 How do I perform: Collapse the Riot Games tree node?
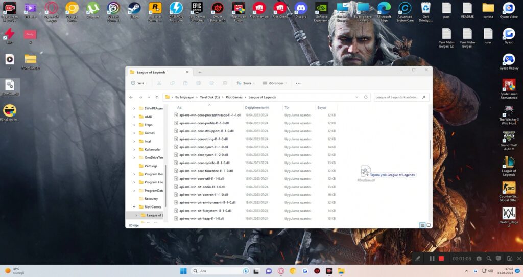[x=134, y=207]
